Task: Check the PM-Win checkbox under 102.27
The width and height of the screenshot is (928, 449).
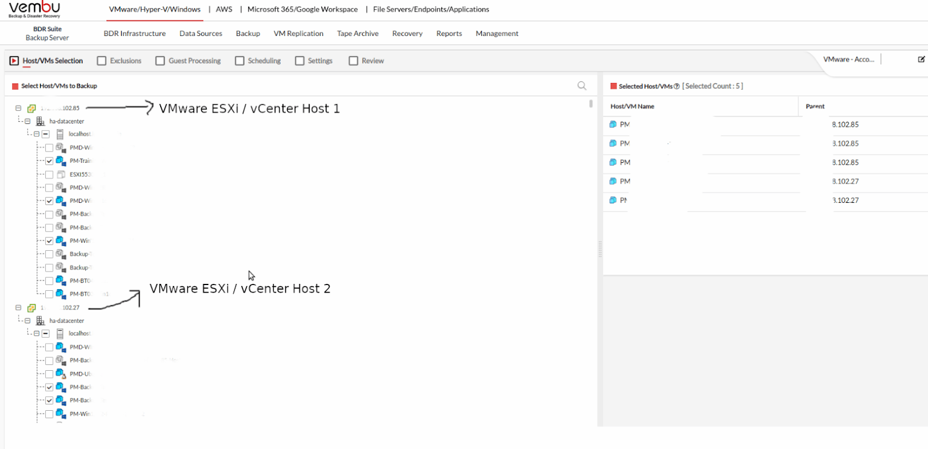Action: coord(49,414)
